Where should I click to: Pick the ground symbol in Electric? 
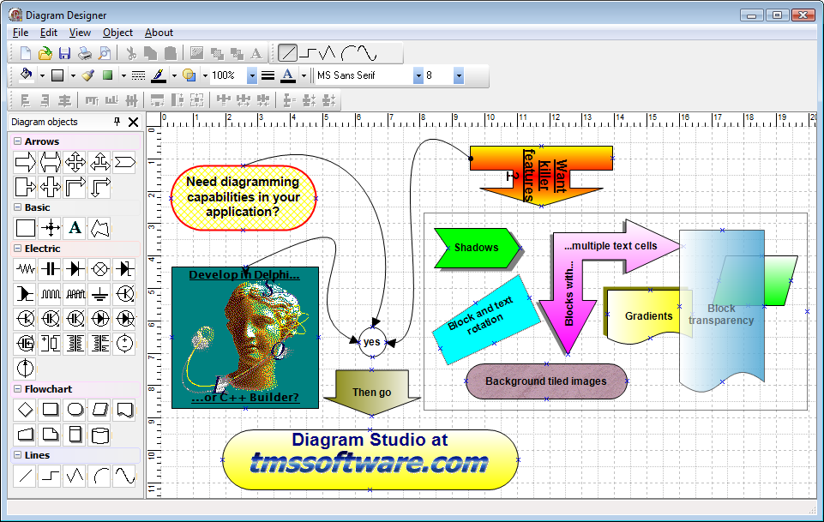tap(100, 293)
